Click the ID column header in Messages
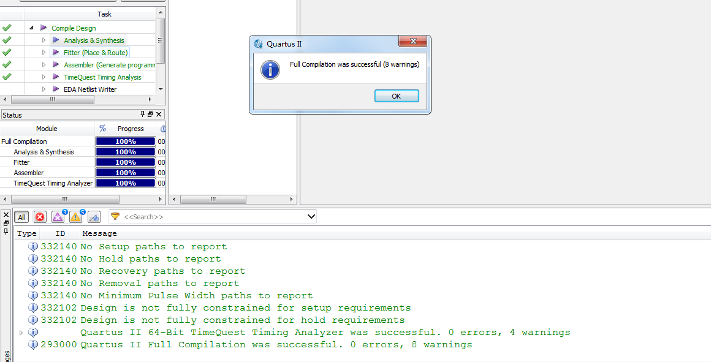The width and height of the screenshot is (711, 362). pyautogui.click(x=60, y=234)
